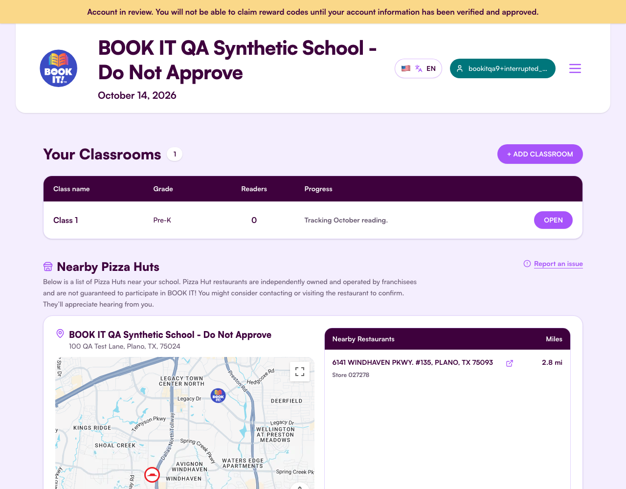Click the Pizza Hut marker on map
Image resolution: width=626 pixels, height=489 pixels.
coord(152,475)
